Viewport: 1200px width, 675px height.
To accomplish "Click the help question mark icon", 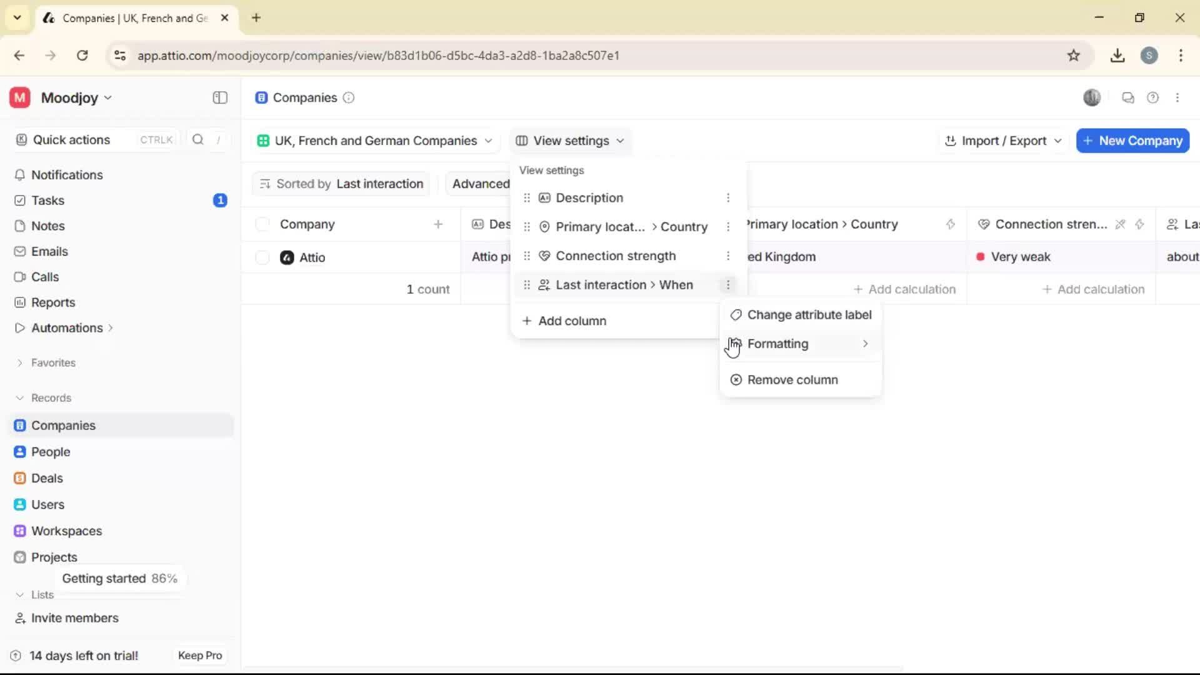I will pos(1153,97).
